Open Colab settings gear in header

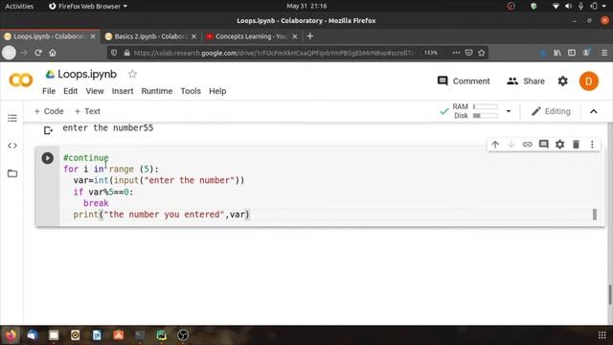[562, 80]
